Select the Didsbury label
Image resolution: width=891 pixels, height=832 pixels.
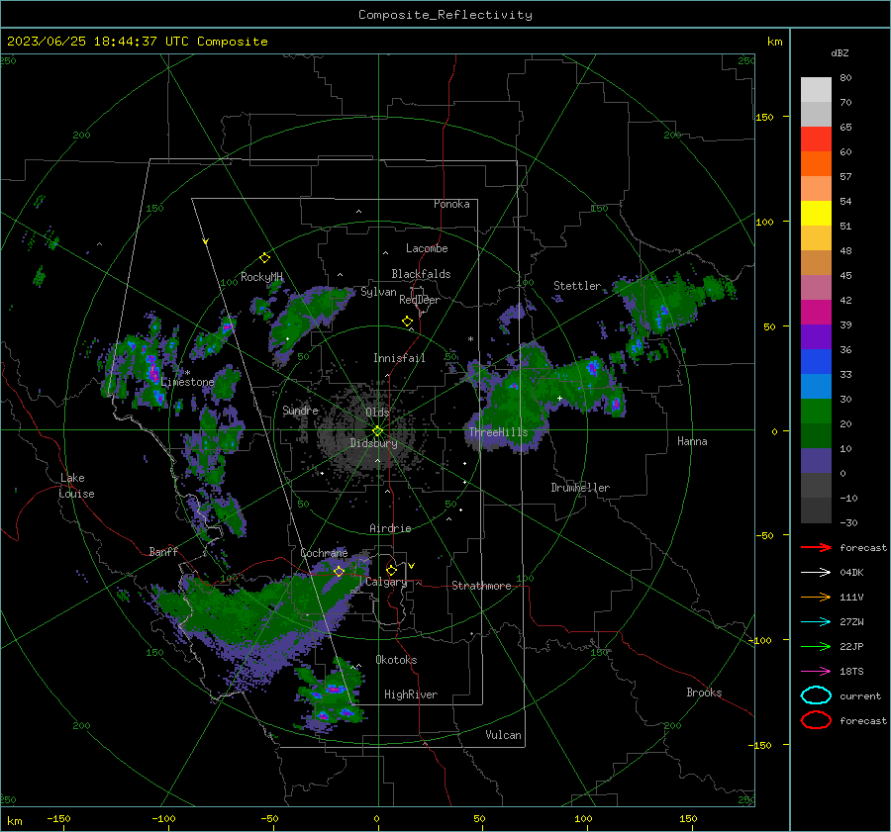coord(374,443)
